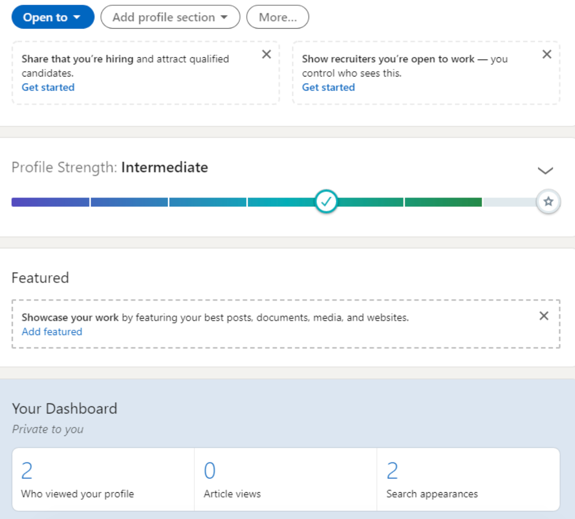Click the star icon ending the Profile Strength bar
The height and width of the screenshot is (519, 575).
[548, 201]
